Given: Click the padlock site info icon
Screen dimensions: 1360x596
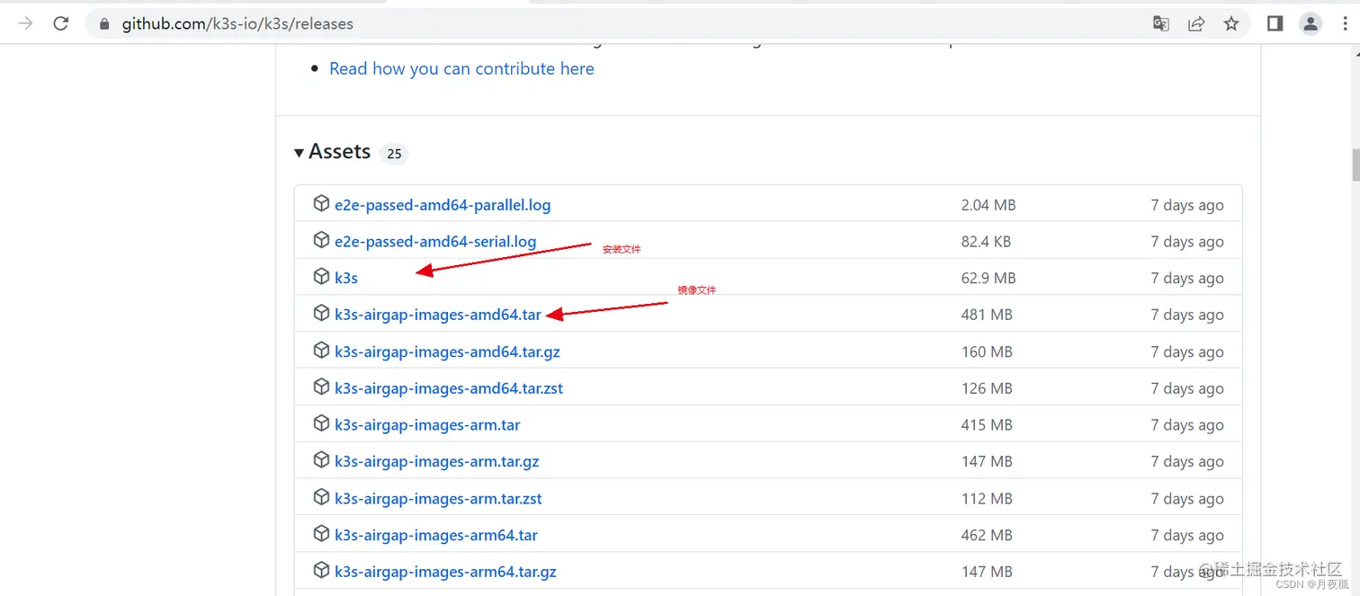Looking at the screenshot, I should pos(105,24).
